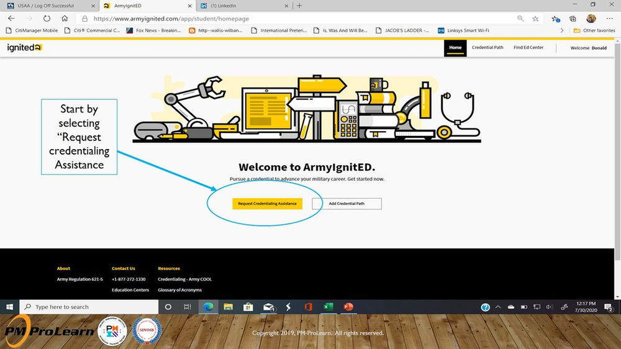Click the address bar URL field
The width and height of the screenshot is (621, 349).
tap(297, 19)
